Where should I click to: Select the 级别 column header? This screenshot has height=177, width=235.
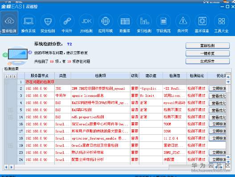pos(134,76)
